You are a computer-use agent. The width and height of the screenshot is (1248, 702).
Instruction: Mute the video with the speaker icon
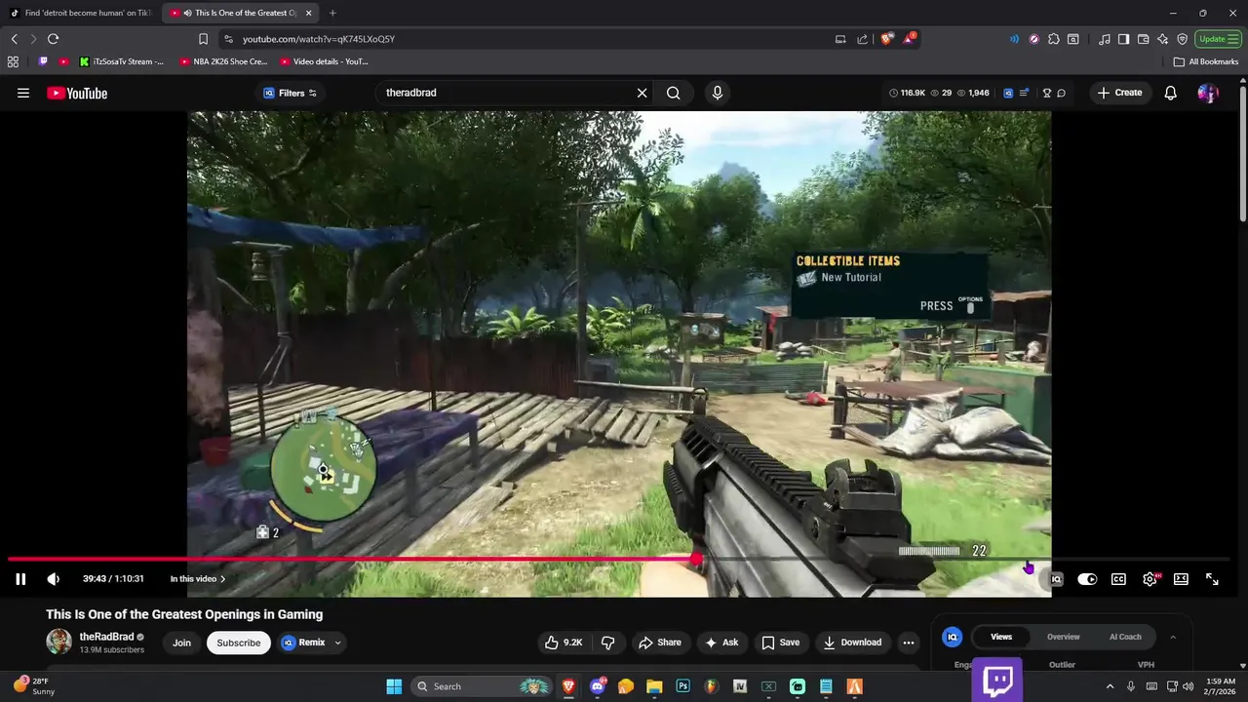pyautogui.click(x=54, y=579)
